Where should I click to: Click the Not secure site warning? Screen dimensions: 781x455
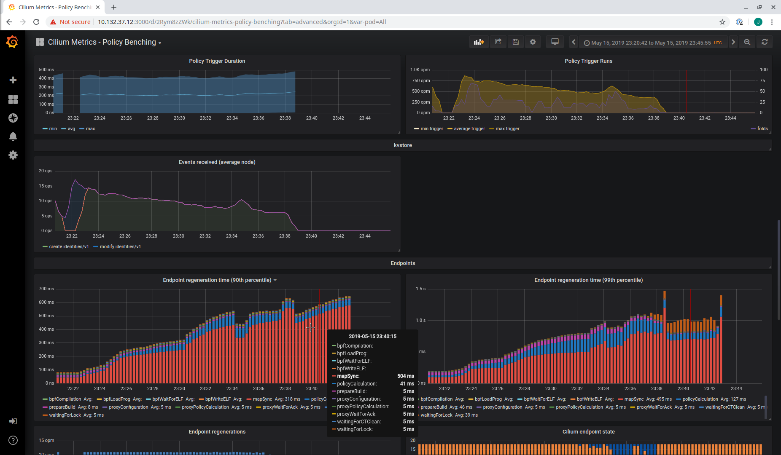pyautogui.click(x=70, y=22)
